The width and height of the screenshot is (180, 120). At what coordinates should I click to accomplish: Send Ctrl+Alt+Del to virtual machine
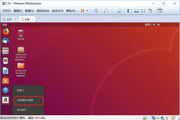[x=96, y=11]
